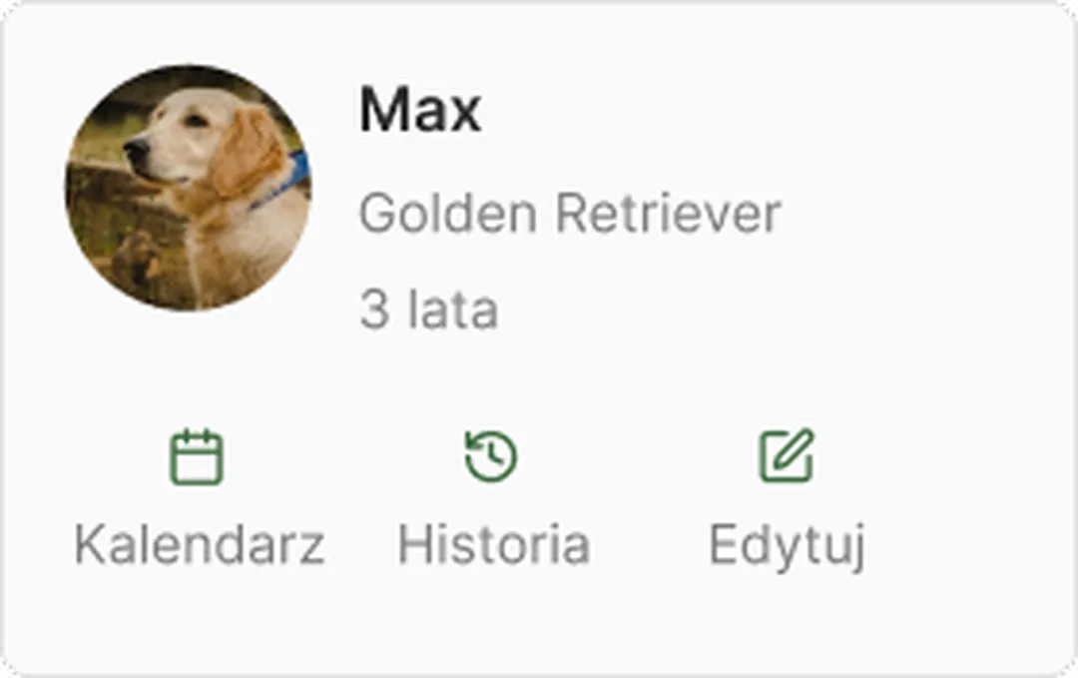Open the calendar icon for Max

[197, 457]
